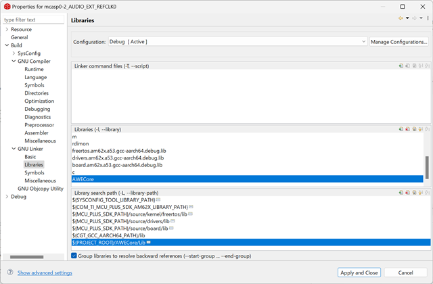Add a new linker command file entry

click(401, 66)
